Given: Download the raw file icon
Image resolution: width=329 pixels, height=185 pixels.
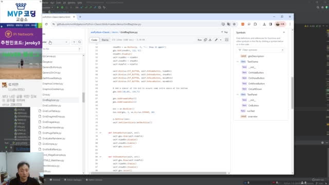Looking at the screenshot, I should (210, 40).
